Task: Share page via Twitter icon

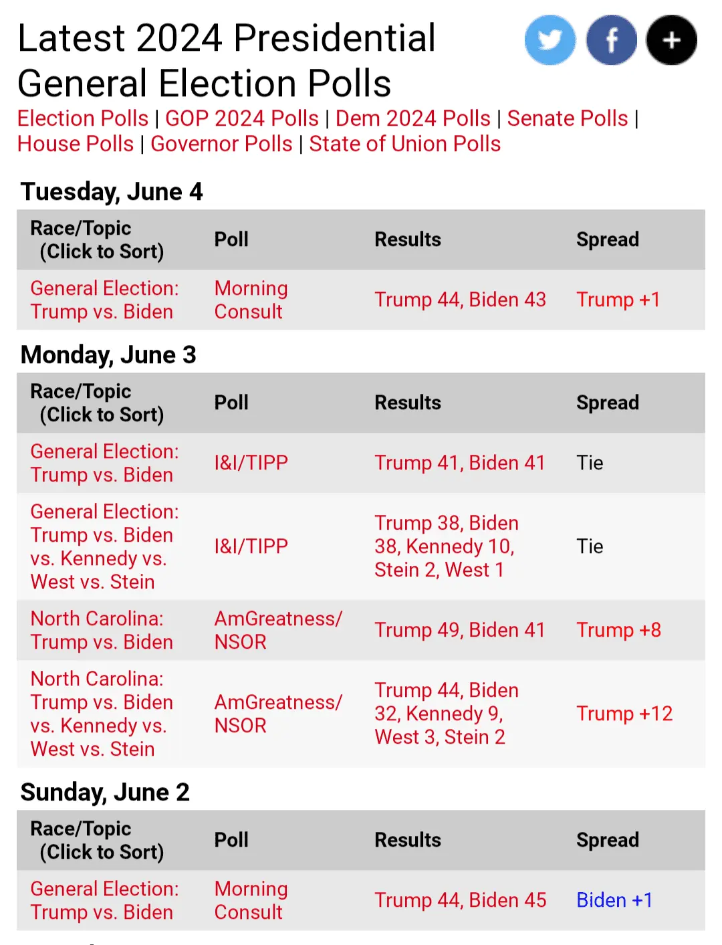Action: (550, 40)
